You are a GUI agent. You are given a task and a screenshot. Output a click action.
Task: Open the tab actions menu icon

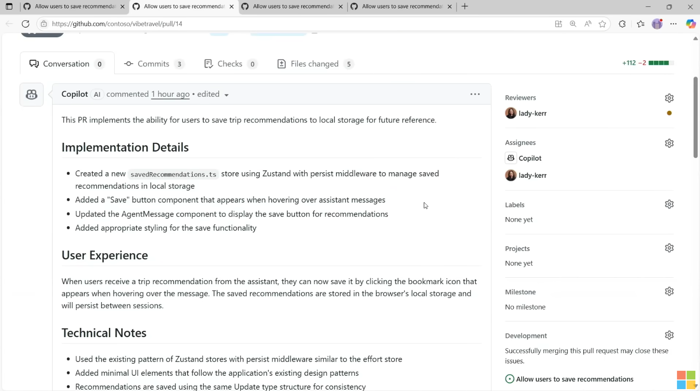(9, 6)
